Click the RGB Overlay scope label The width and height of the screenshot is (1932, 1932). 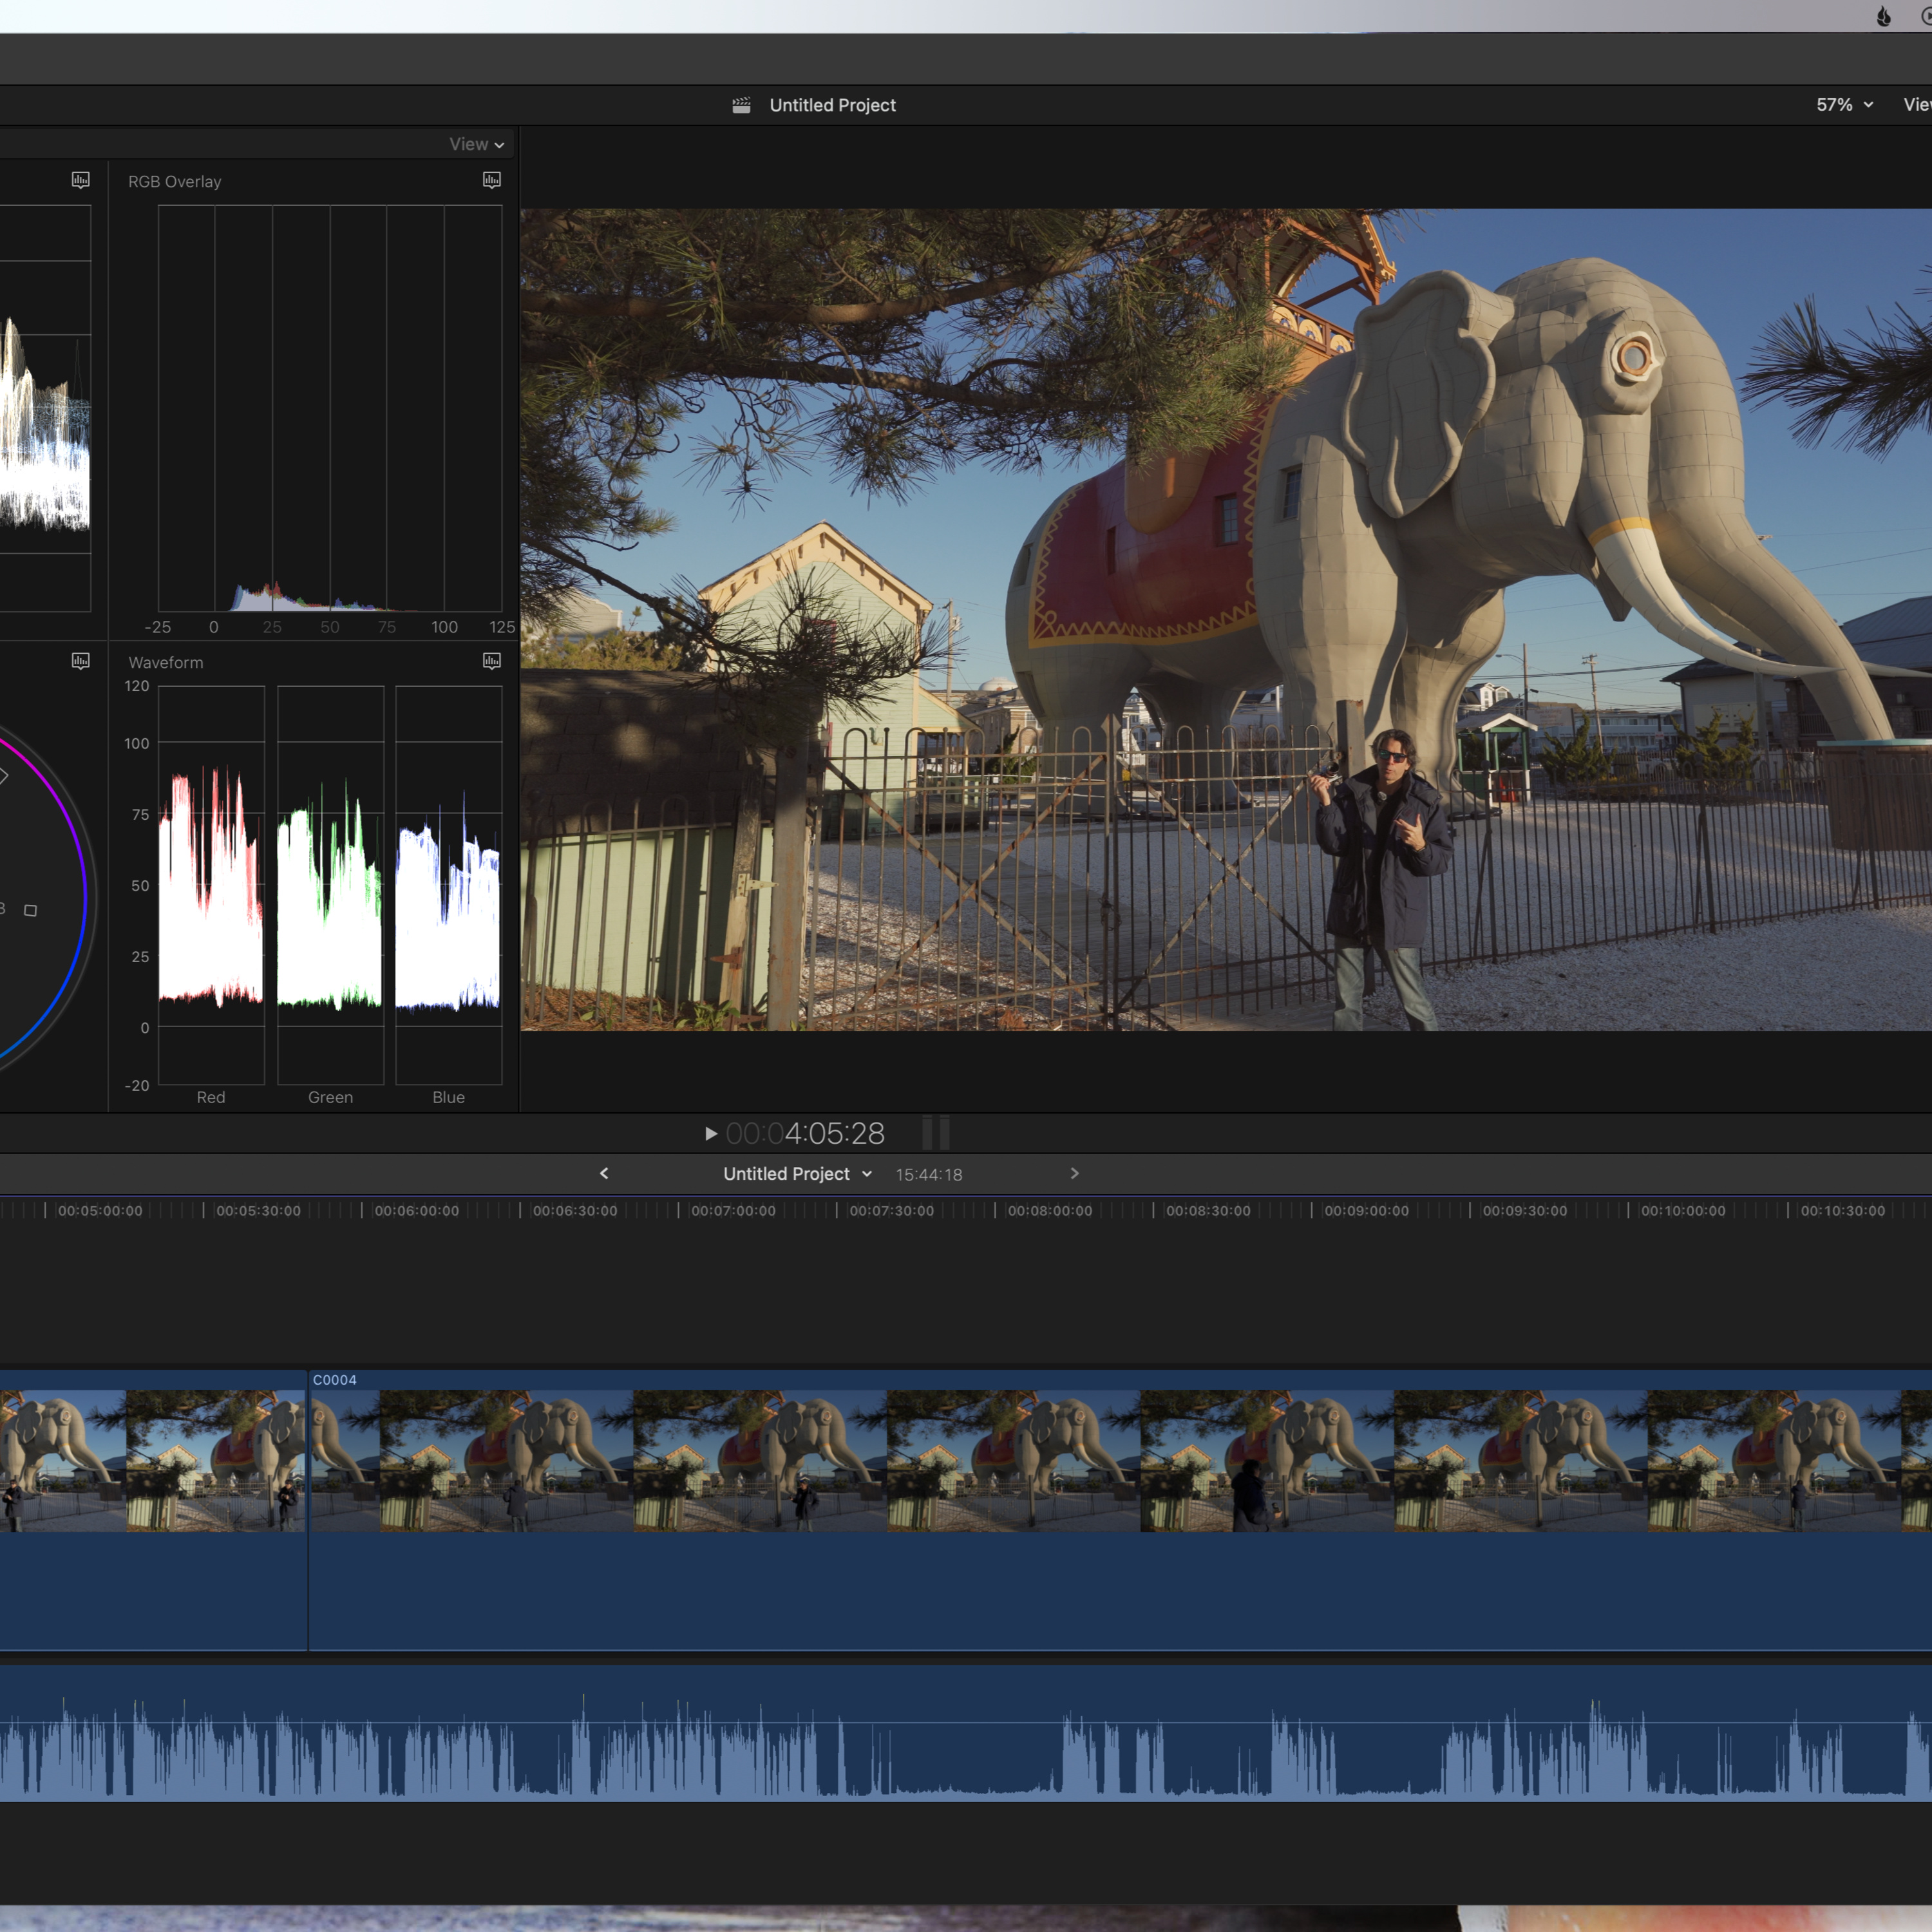175,181
